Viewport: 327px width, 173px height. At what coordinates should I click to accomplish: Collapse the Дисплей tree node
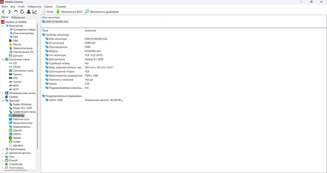pyautogui.click(x=3, y=101)
